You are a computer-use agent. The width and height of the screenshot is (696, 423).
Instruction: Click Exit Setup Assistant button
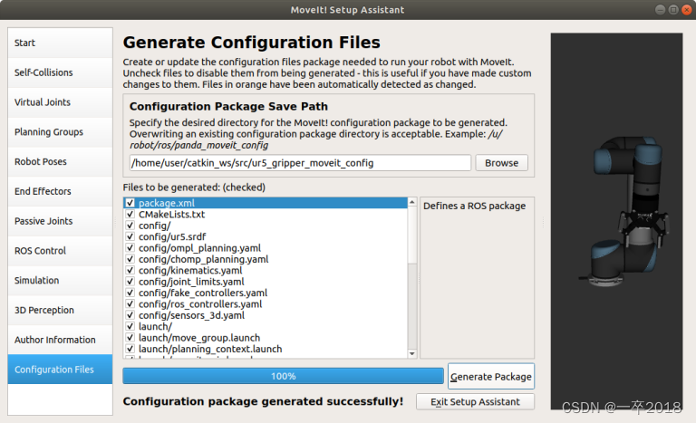tap(475, 401)
